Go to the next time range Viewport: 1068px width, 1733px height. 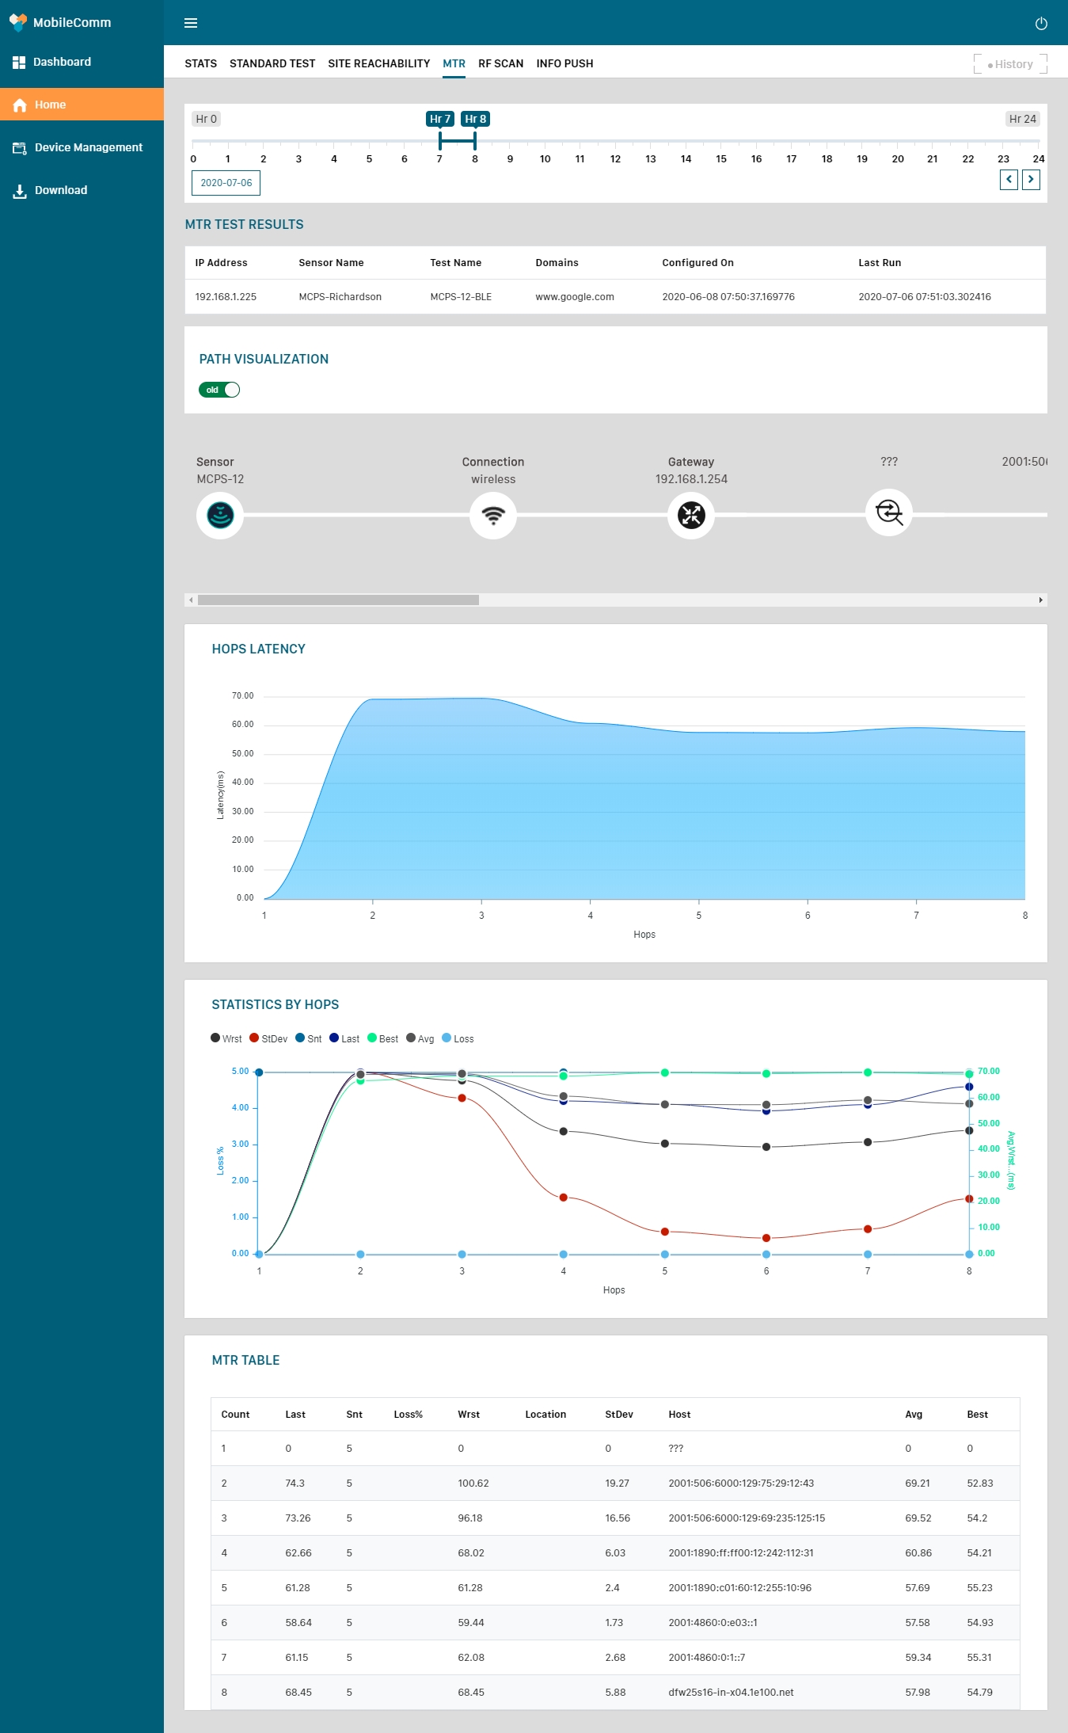1031,180
